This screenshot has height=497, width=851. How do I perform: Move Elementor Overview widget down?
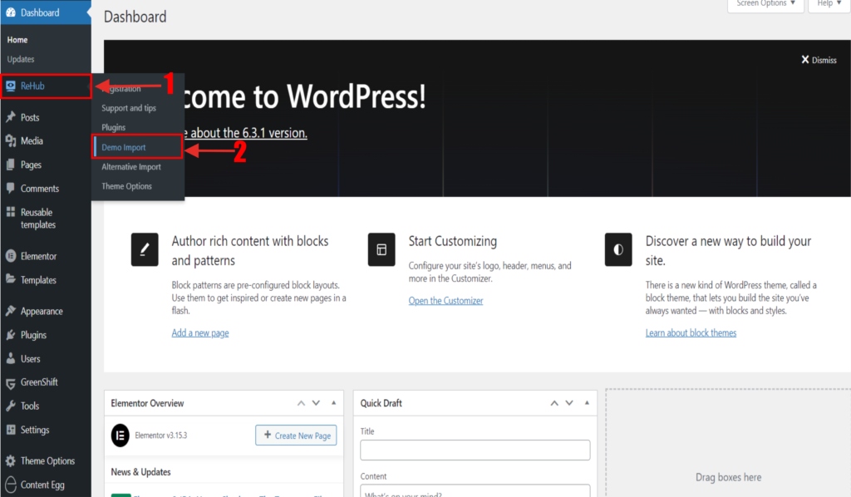(316, 403)
